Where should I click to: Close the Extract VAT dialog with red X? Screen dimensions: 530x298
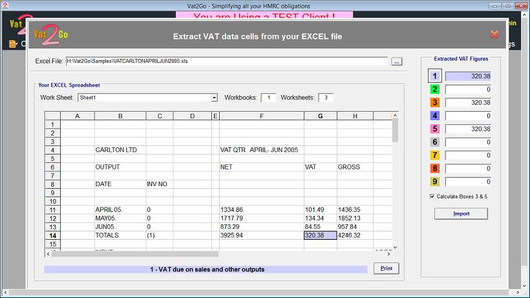(494, 34)
